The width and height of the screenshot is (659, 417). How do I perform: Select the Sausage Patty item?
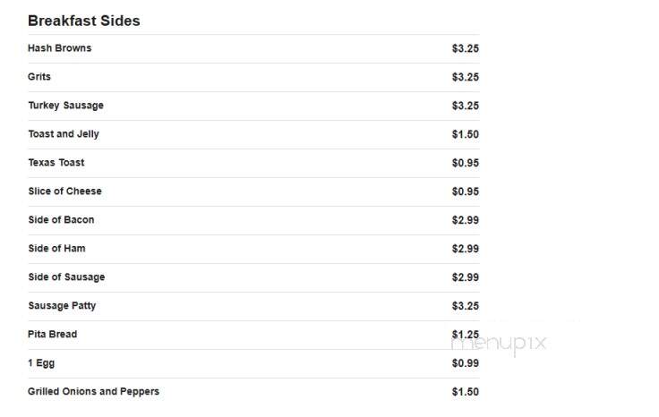tap(62, 305)
